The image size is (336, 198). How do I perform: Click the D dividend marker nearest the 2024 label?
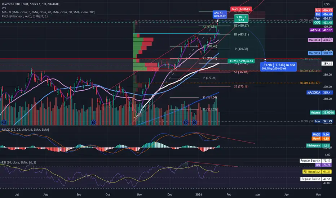click(x=194, y=122)
